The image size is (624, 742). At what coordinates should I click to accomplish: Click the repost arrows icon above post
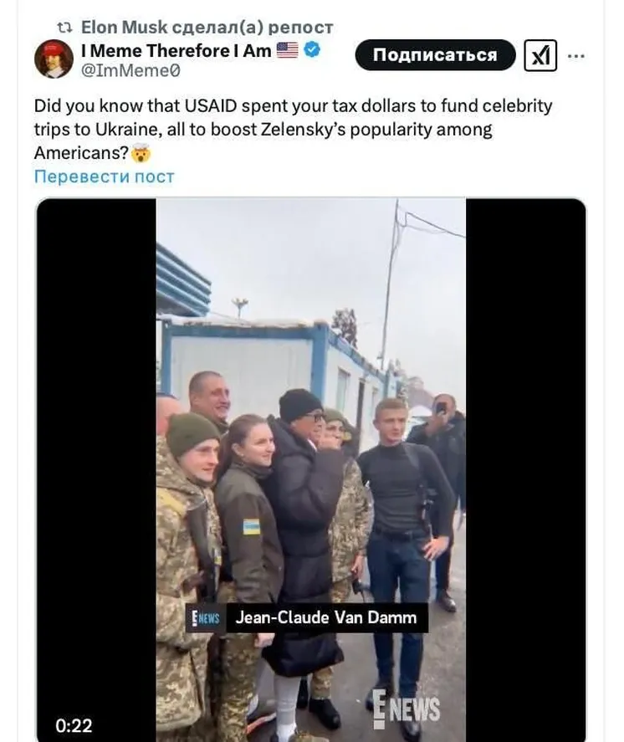[x=64, y=28]
